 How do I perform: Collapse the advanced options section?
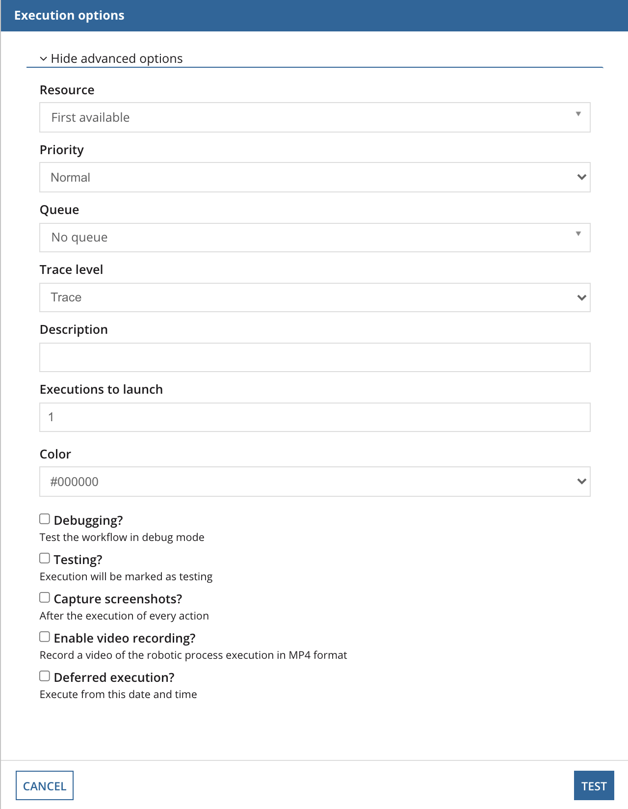[x=117, y=58]
